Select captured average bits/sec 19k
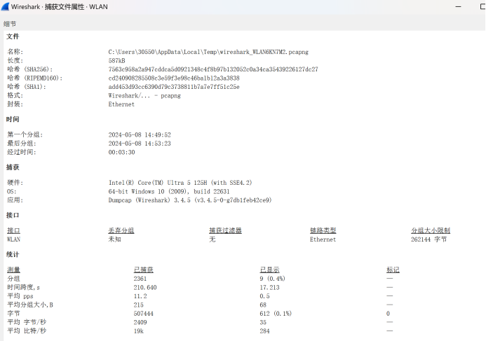 139,330
